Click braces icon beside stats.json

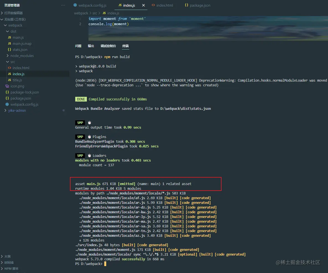pos(9,49)
